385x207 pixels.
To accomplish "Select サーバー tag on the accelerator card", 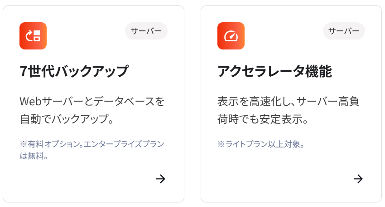I will [x=344, y=31].
